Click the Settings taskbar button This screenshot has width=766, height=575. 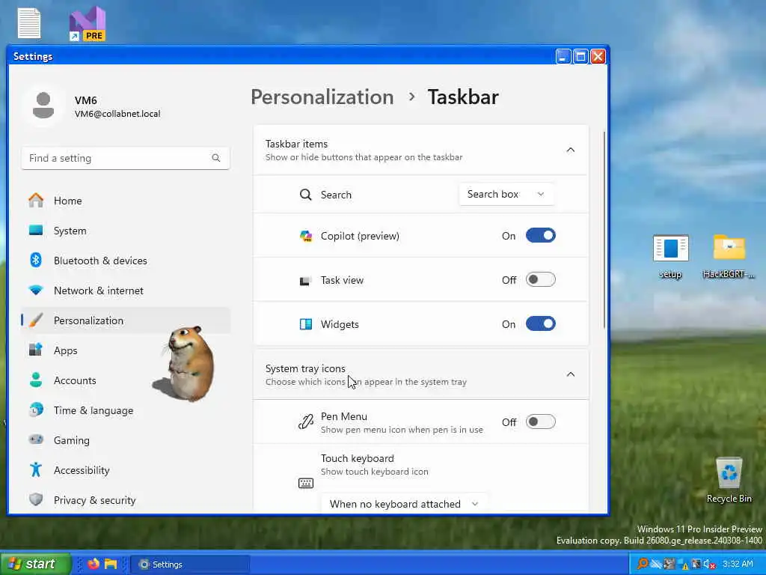tap(191, 565)
